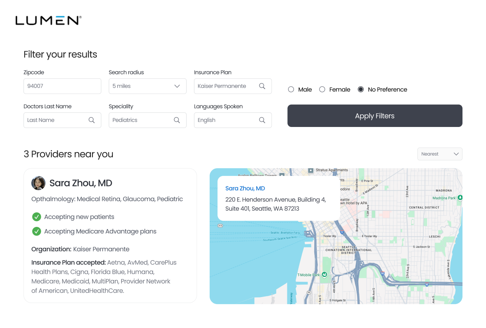Select the Female radio button
486x328 pixels.
322,89
